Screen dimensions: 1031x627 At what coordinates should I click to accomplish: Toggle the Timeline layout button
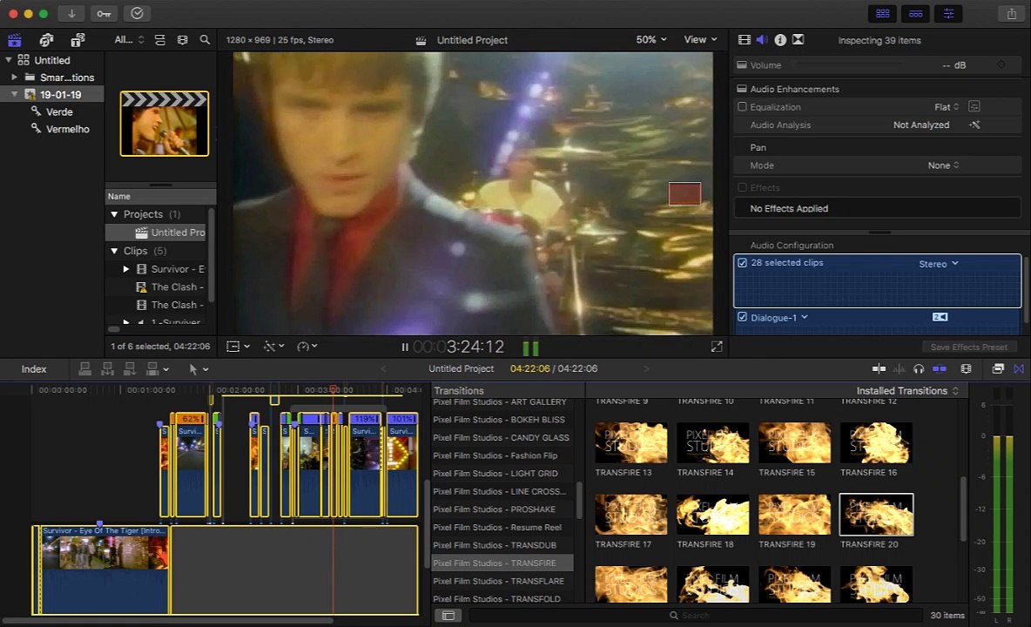click(915, 14)
